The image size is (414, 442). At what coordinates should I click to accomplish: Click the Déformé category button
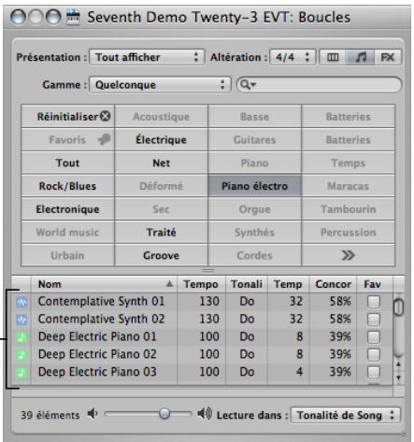(161, 186)
